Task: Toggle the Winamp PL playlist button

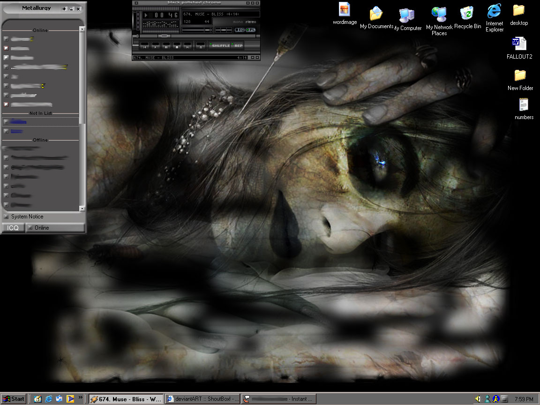Action: pos(251,30)
